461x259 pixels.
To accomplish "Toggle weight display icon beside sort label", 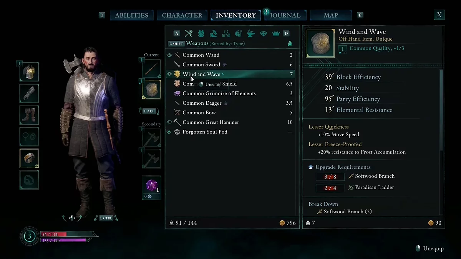I will [x=290, y=44].
